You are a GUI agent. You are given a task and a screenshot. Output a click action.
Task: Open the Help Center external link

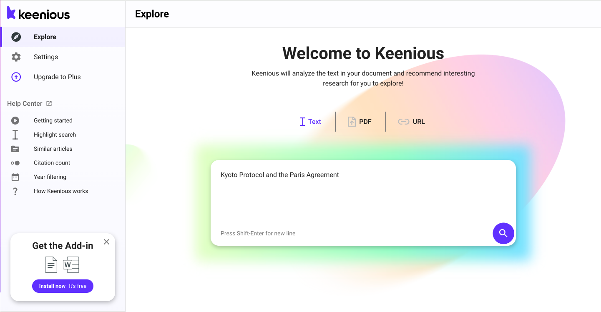29,104
